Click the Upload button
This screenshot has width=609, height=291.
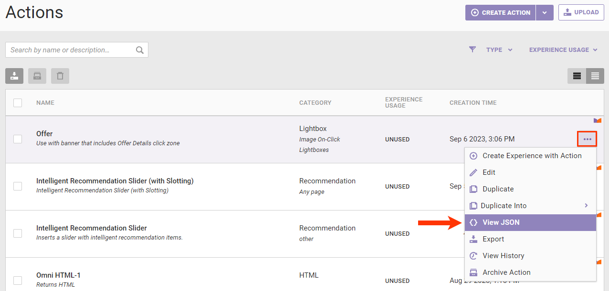point(581,13)
